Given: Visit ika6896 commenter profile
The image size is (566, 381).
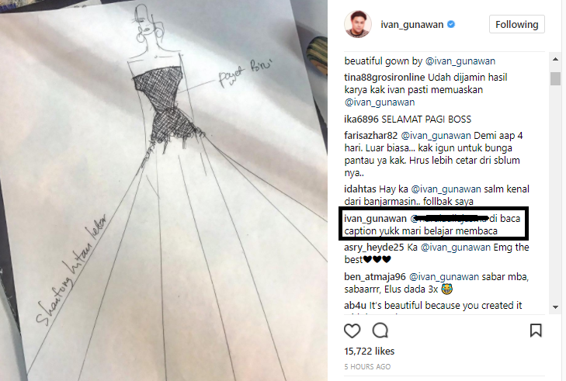Looking at the screenshot, I should [x=361, y=119].
